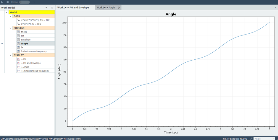Open ★ Instantaneous frequency display item

pos(35,71)
